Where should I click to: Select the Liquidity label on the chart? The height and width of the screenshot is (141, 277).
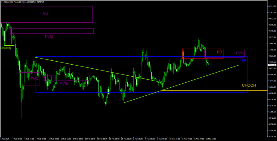[x=6, y=48]
